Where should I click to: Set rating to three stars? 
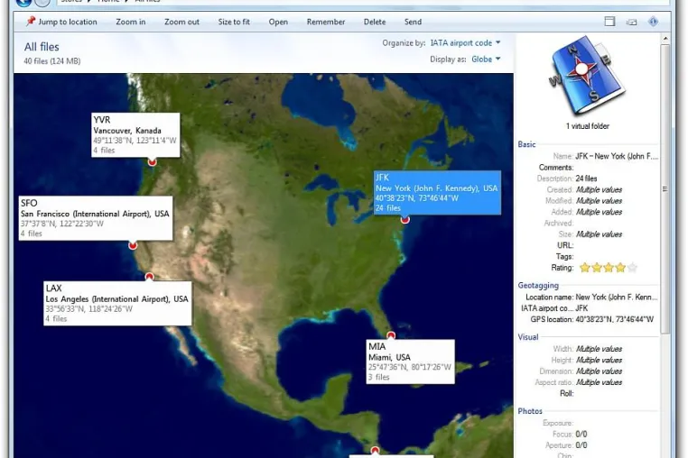[x=609, y=268]
